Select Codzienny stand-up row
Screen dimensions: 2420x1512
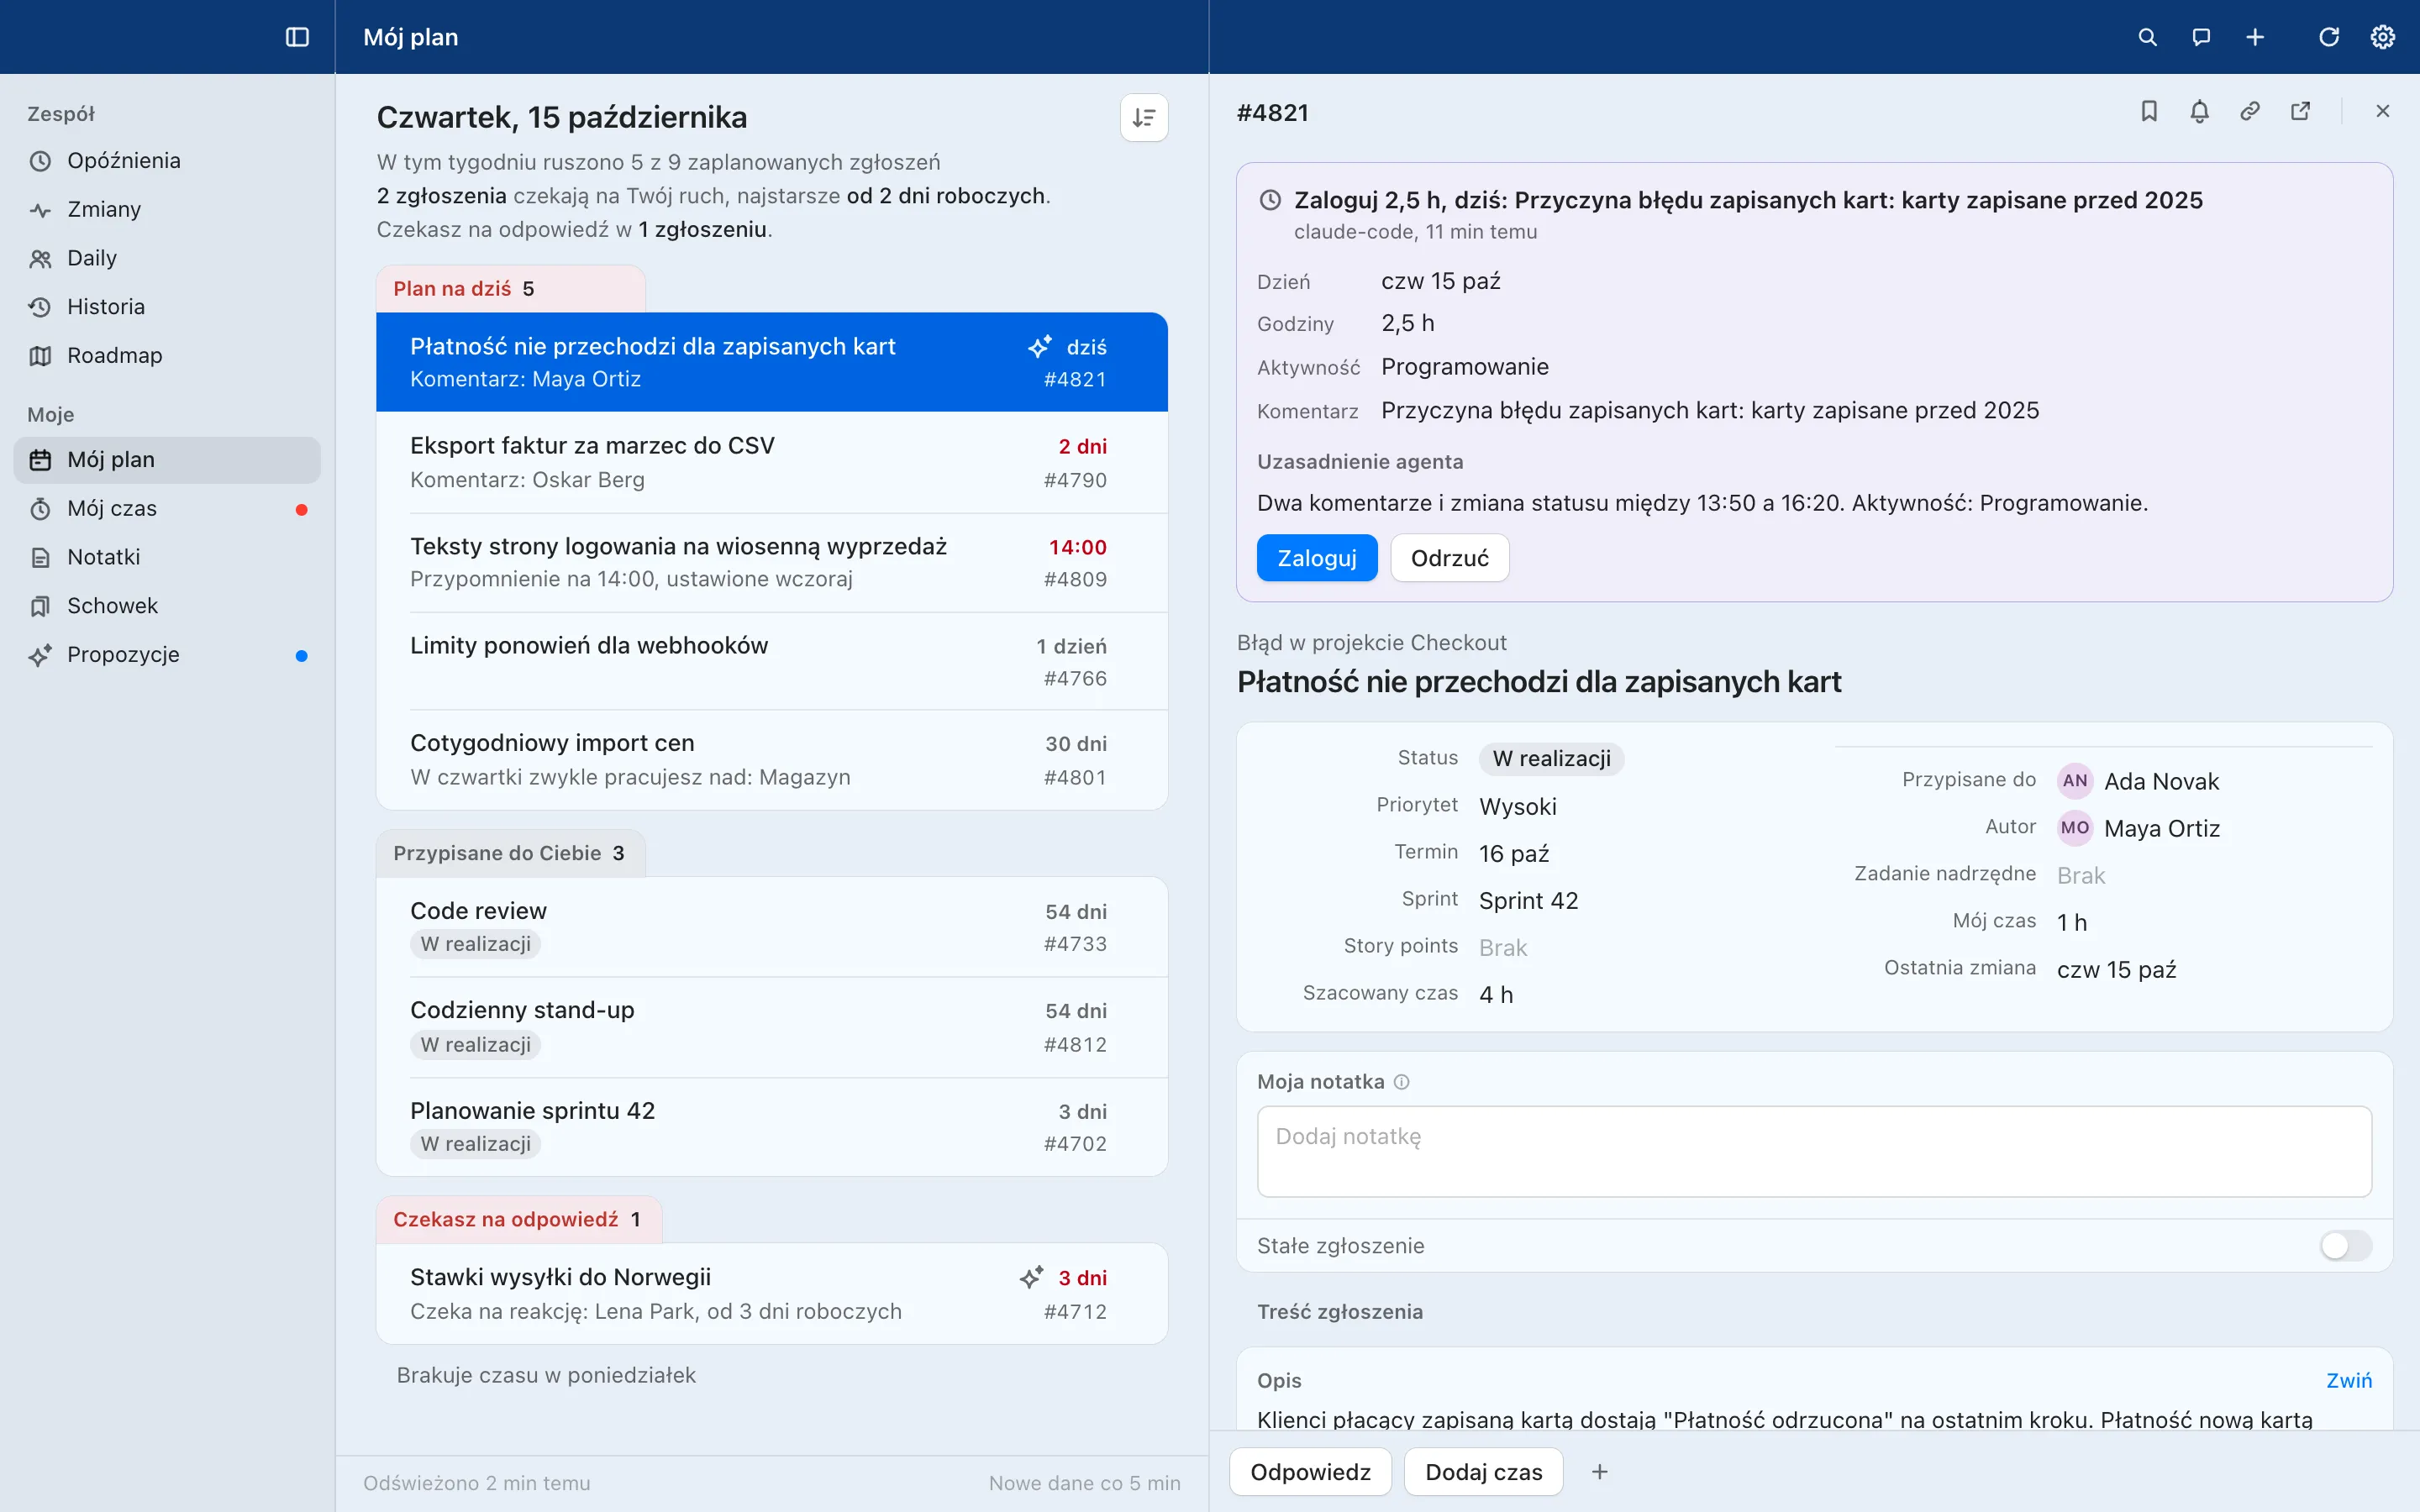click(772, 1027)
